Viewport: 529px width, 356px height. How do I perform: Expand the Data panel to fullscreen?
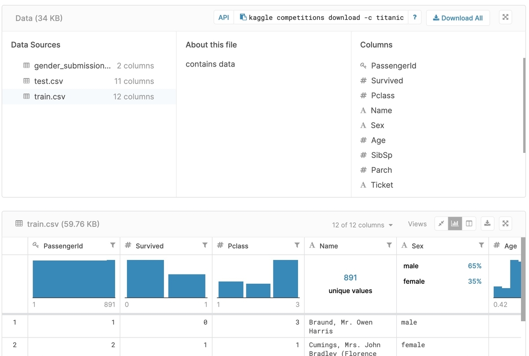click(x=506, y=17)
